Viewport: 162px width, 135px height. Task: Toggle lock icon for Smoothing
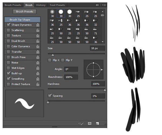pyautogui.click(x=38, y=79)
